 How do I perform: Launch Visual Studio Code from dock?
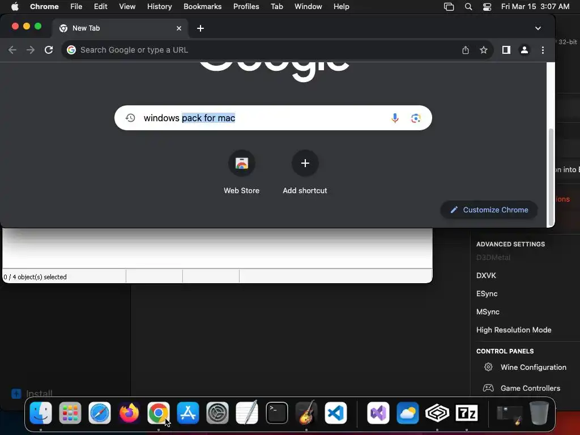pos(336,413)
